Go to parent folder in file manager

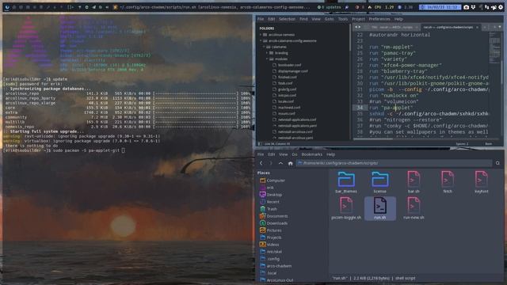click(280, 163)
